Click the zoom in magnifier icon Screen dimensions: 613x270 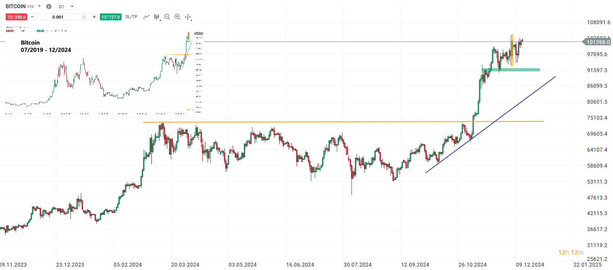point(177,17)
